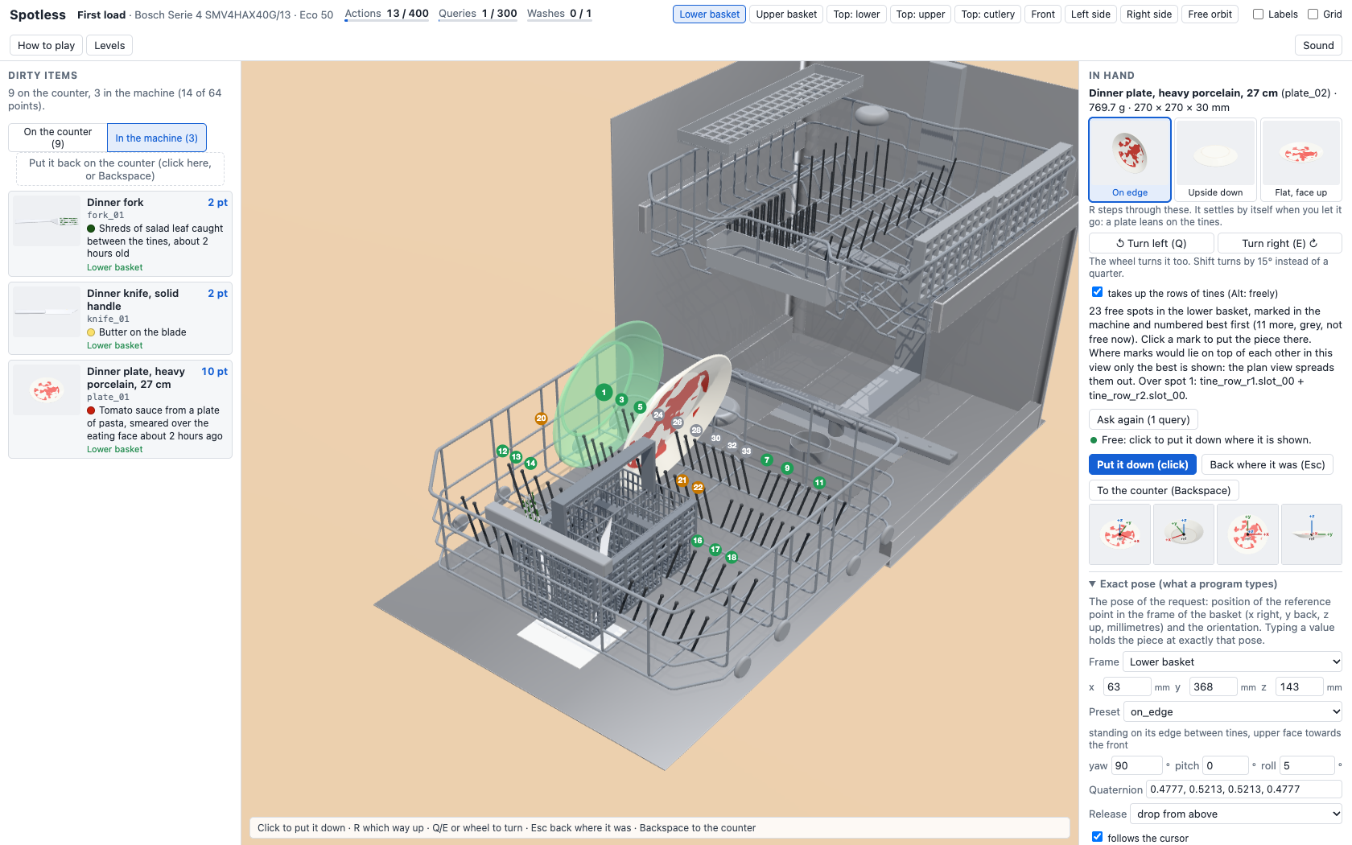The width and height of the screenshot is (1352, 845).
Task: Click green spot marker 1 in the basket
Action: coord(604,392)
